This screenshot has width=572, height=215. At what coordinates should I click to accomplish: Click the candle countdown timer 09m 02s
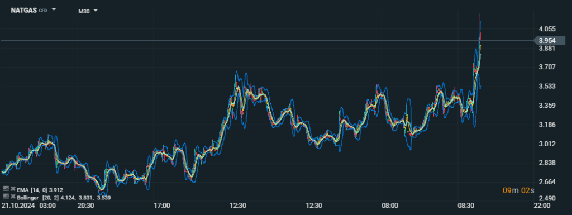(519, 190)
